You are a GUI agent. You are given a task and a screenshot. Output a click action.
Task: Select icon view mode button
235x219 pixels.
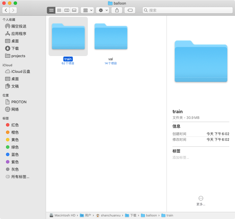click(51, 10)
